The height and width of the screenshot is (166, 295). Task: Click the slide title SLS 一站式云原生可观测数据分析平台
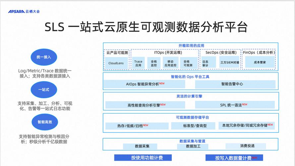146,27
